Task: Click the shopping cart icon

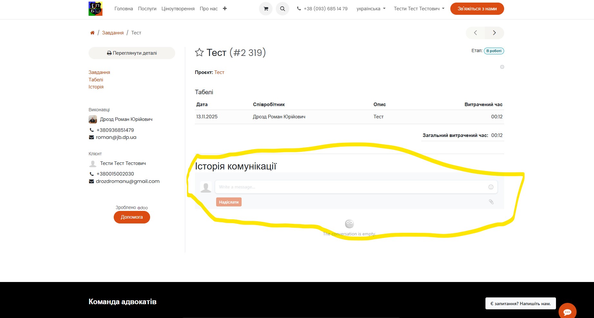Action: (266, 9)
